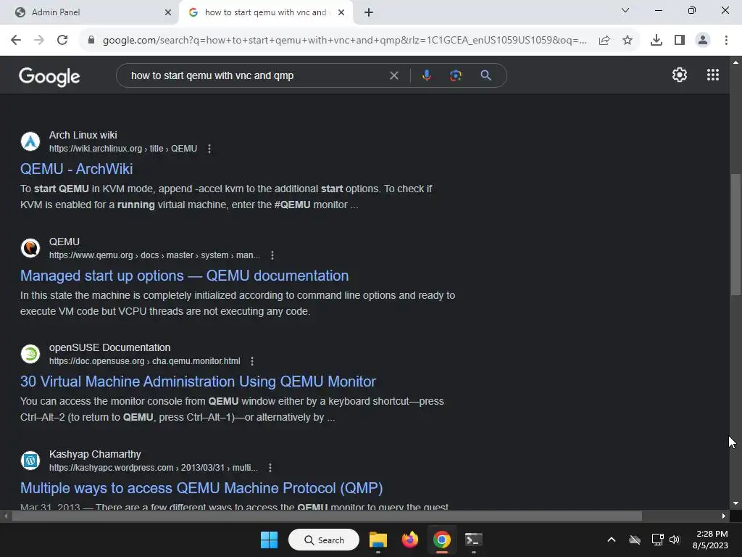This screenshot has height=557, width=742.
Task: Open the Chrome profile avatar
Action: (x=703, y=41)
